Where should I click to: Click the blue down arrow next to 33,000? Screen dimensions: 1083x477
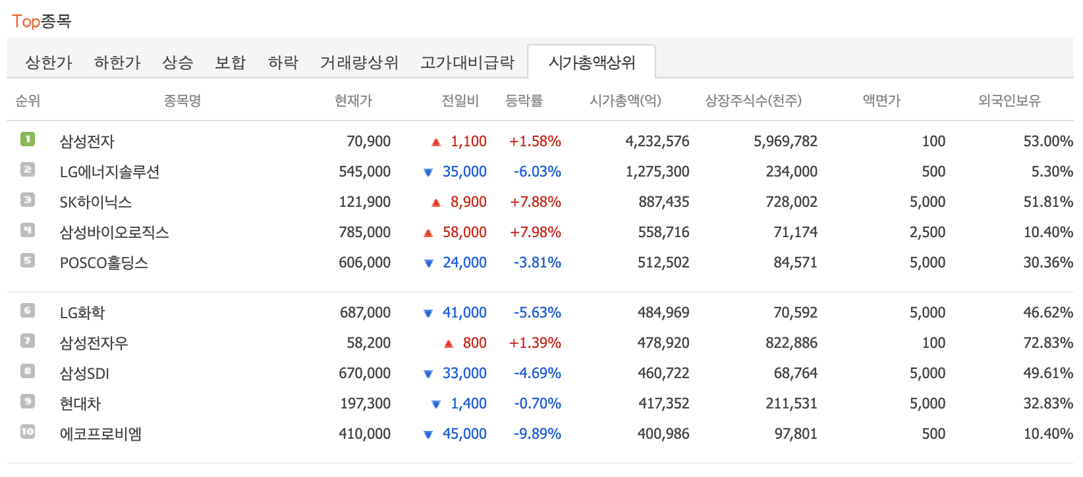point(428,374)
